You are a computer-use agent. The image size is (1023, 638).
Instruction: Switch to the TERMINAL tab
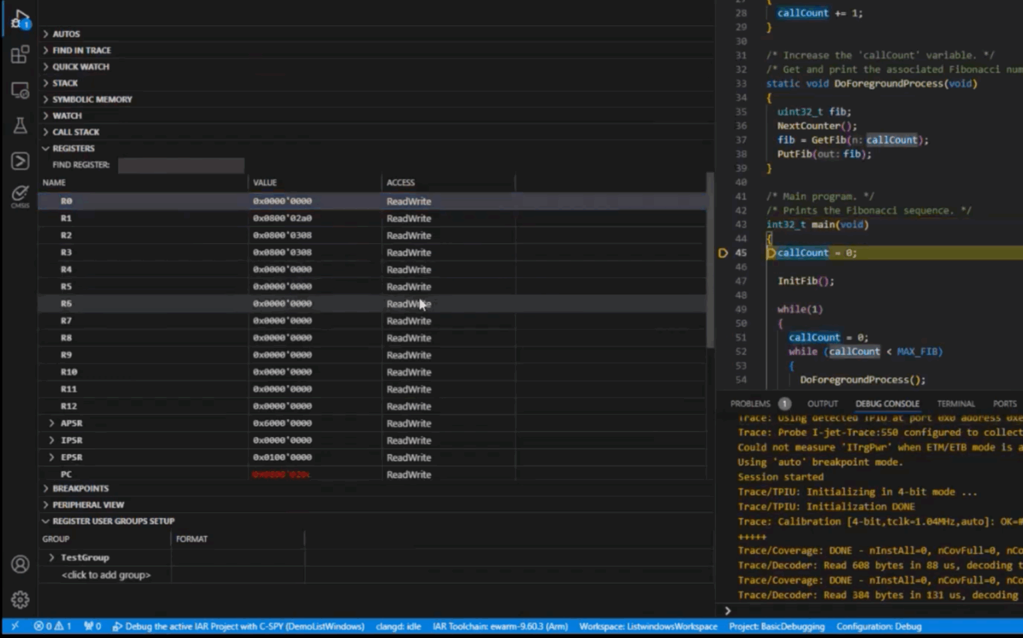[956, 404]
